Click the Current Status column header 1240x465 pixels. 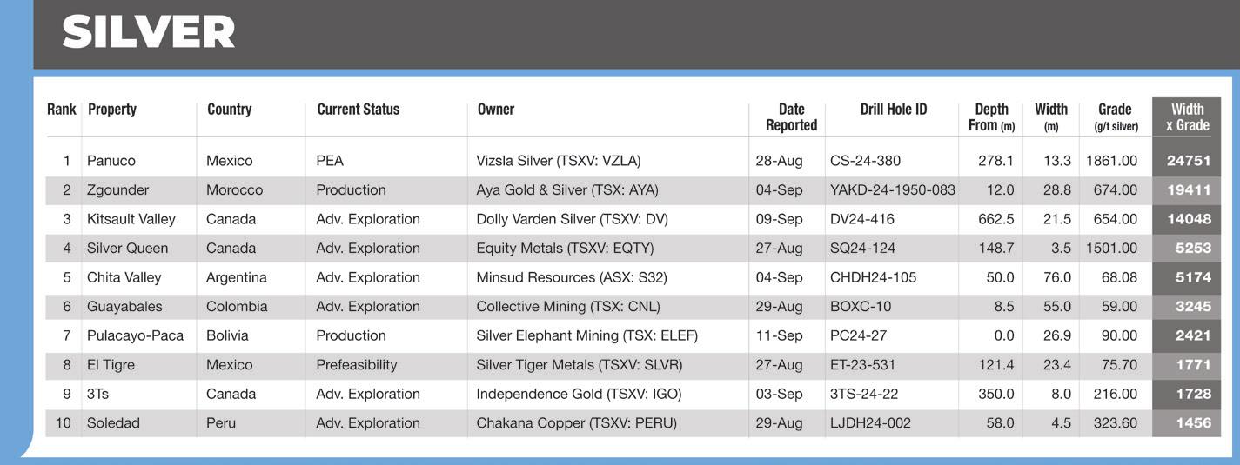(358, 110)
